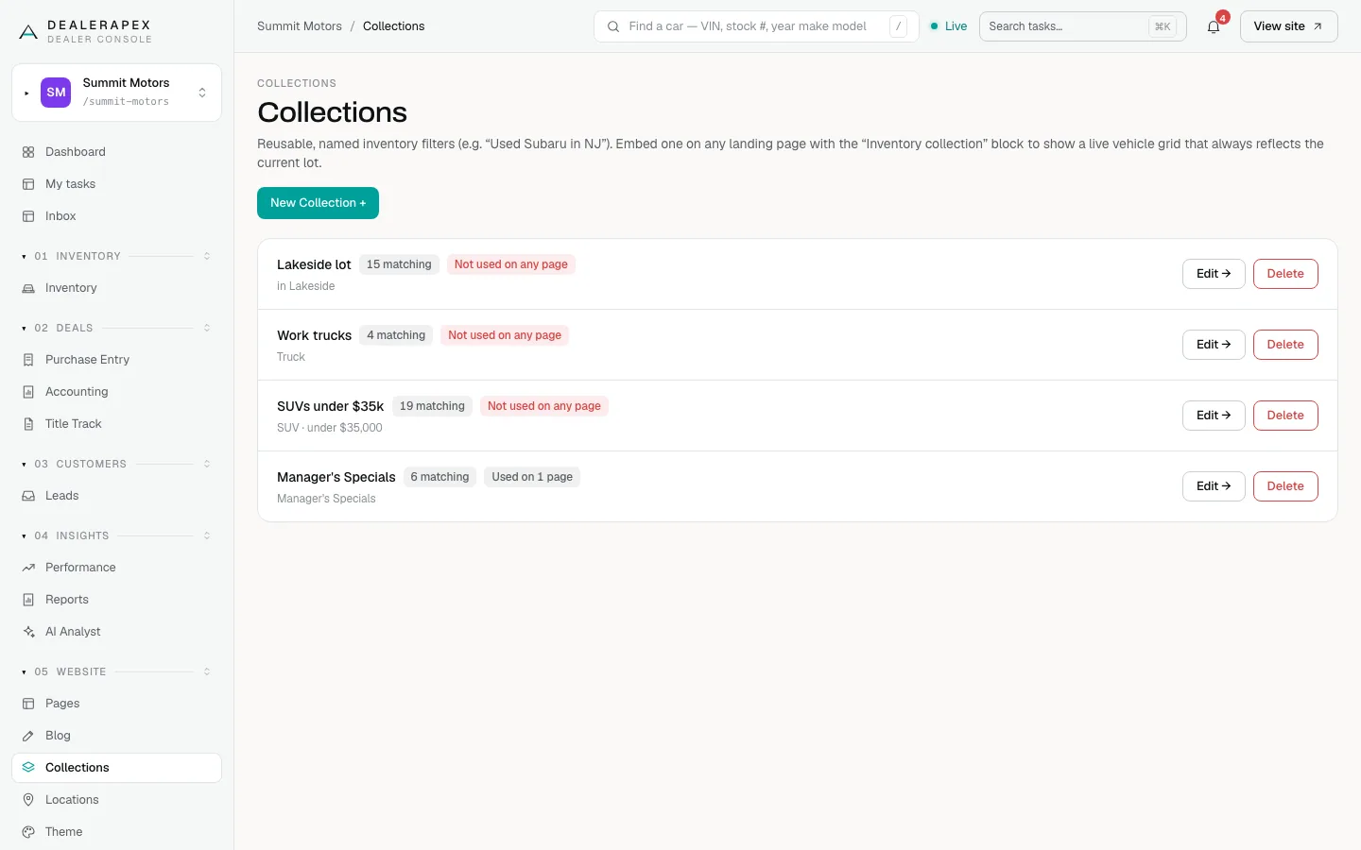Click the Inventory car icon

28,288
